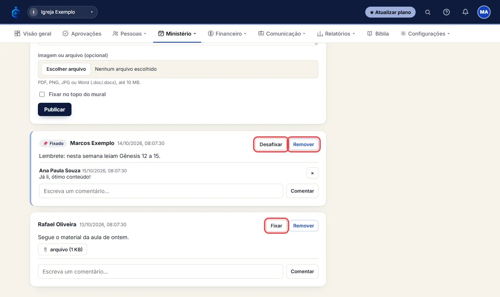Image resolution: width=500 pixels, height=297 pixels.
Task: Click text 'Segue o material da aula de ontem.'
Action: [83, 237]
